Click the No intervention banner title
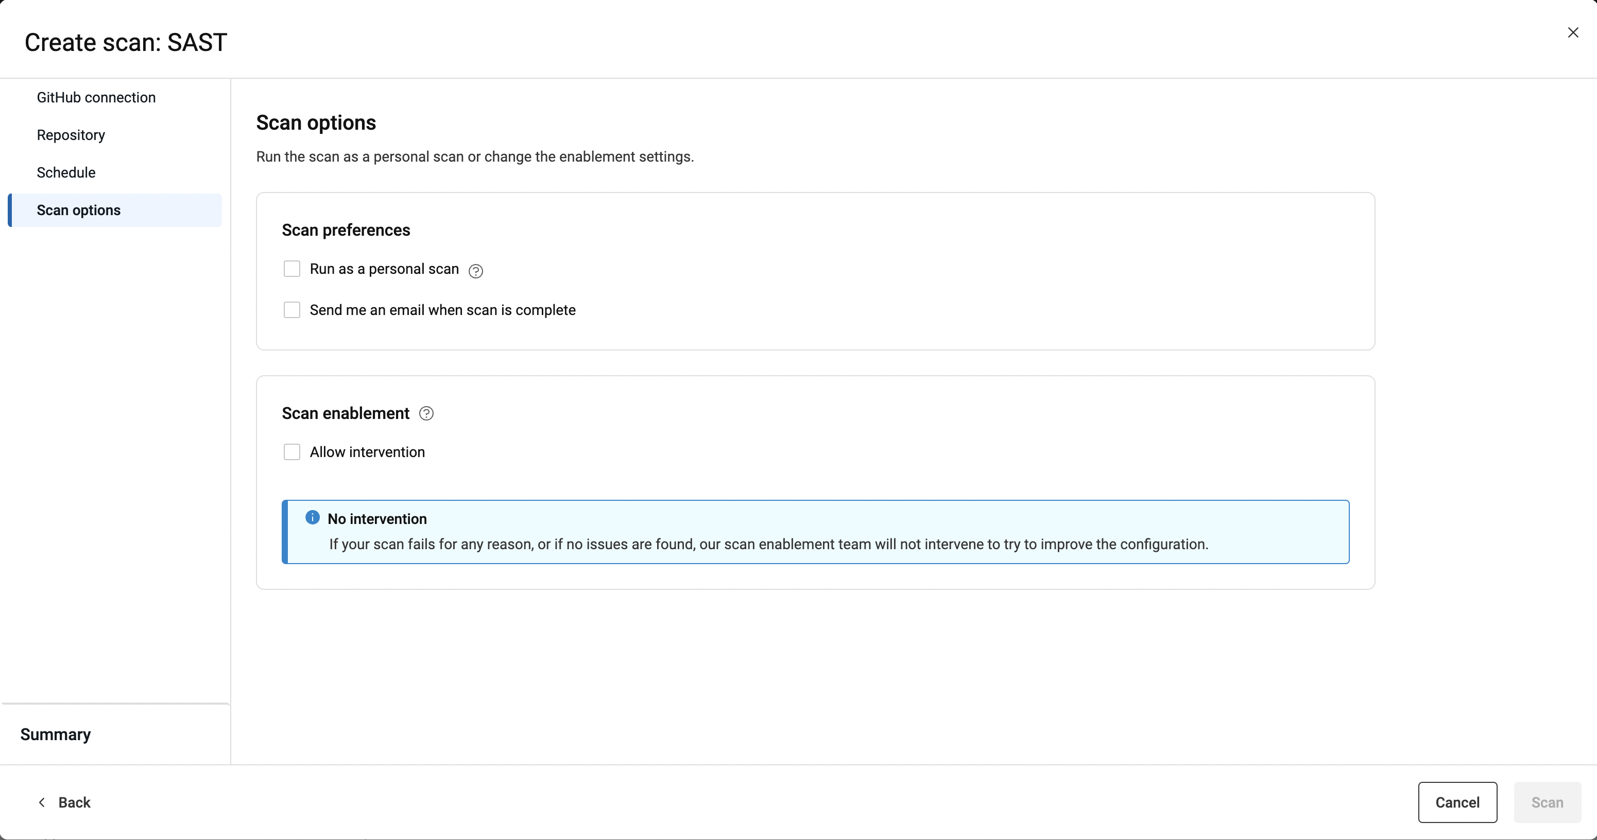Screen dimensions: 1597x840 (377, 518)
